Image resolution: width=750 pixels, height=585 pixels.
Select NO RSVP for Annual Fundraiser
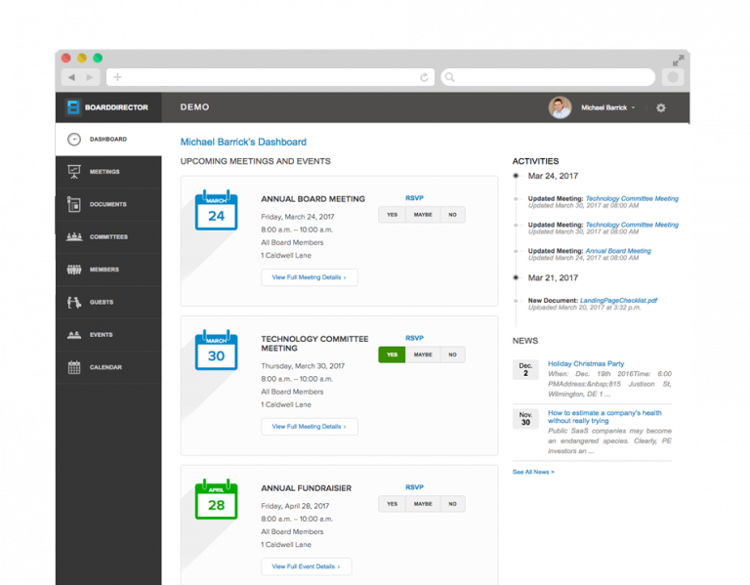(451, 504)
